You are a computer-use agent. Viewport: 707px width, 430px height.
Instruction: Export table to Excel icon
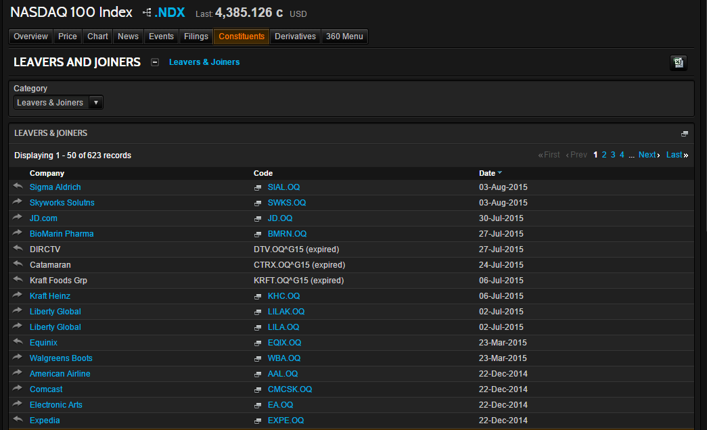(x=678, y=62)
